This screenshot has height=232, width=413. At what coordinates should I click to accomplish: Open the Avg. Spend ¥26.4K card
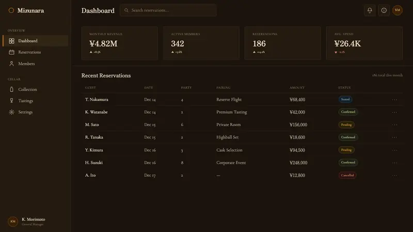(x=364, y=43)
